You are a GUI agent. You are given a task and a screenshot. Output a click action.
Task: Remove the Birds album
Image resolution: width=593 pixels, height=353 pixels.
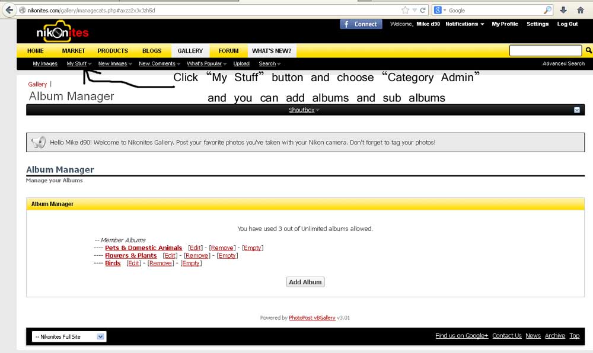click(x=160, y=264)
